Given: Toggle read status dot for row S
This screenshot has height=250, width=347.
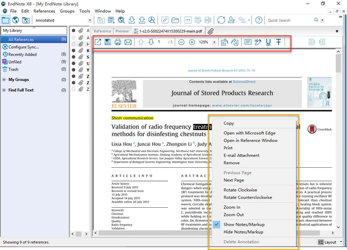Looking at the screenshot, I should [73, 57].
